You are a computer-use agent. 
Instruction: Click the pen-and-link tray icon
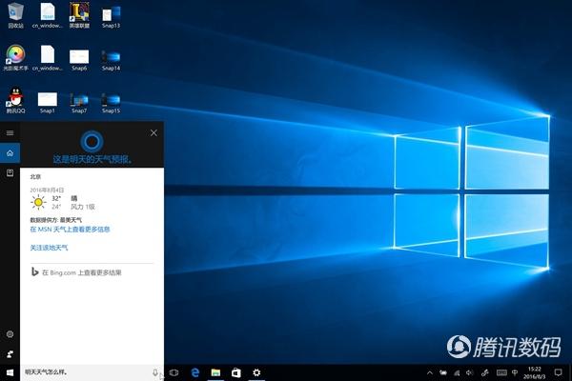coord(485,372)
